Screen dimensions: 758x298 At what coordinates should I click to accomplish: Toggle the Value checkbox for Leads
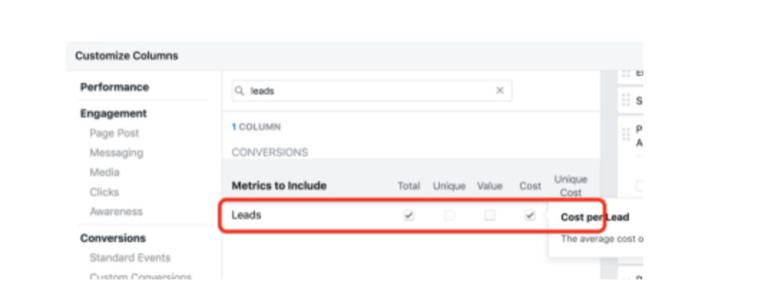pos(490,215)
